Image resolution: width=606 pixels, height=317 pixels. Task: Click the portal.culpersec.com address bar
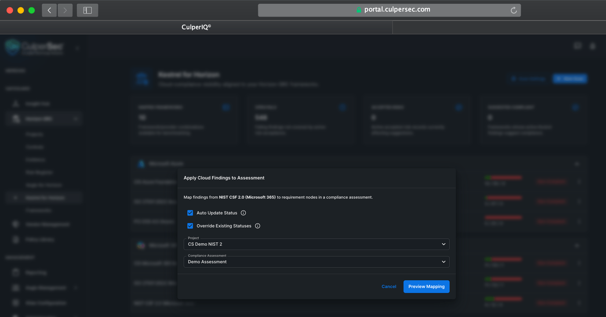tap(389, 10)
